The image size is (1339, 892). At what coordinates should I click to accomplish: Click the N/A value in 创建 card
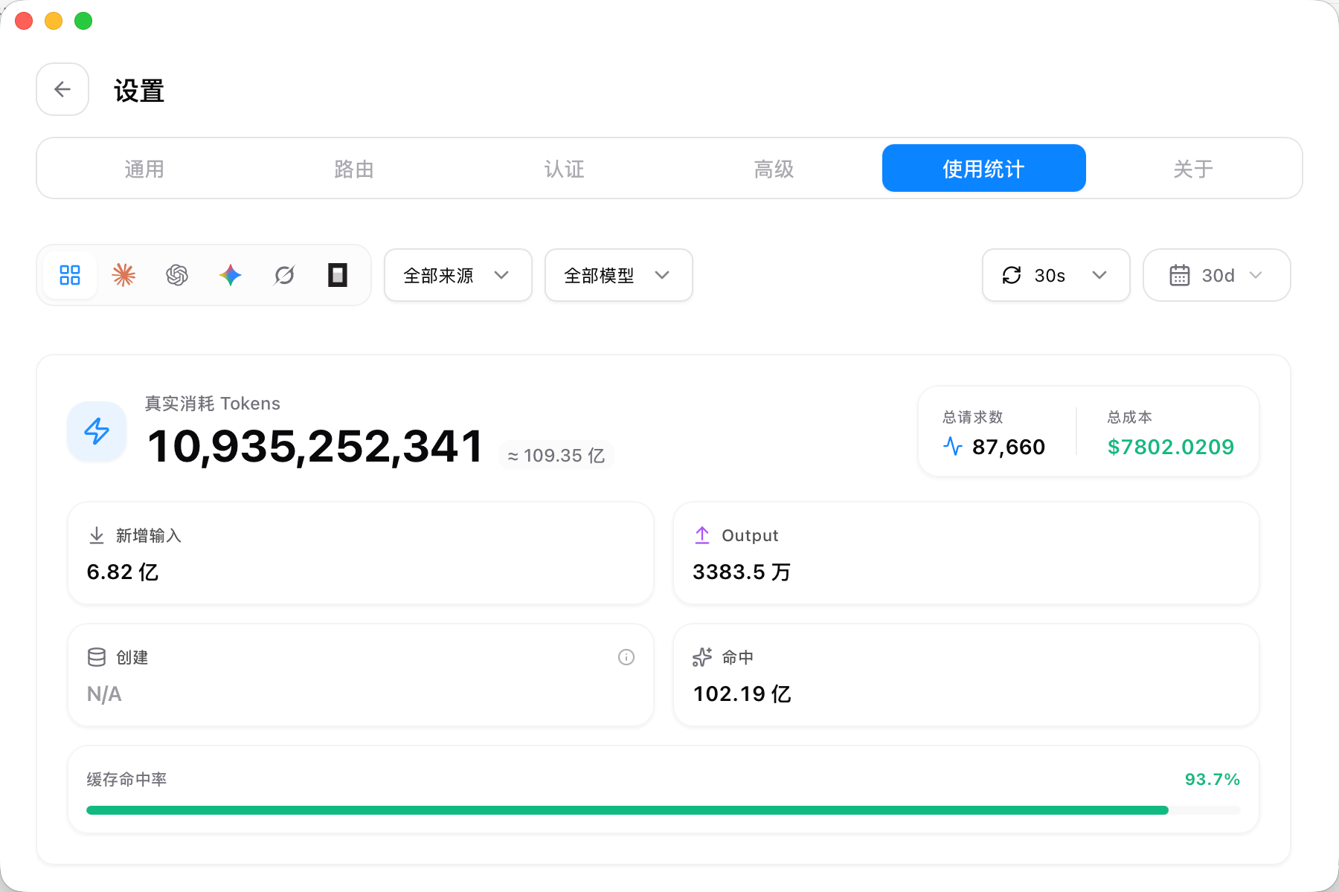[x=104, y=694]
